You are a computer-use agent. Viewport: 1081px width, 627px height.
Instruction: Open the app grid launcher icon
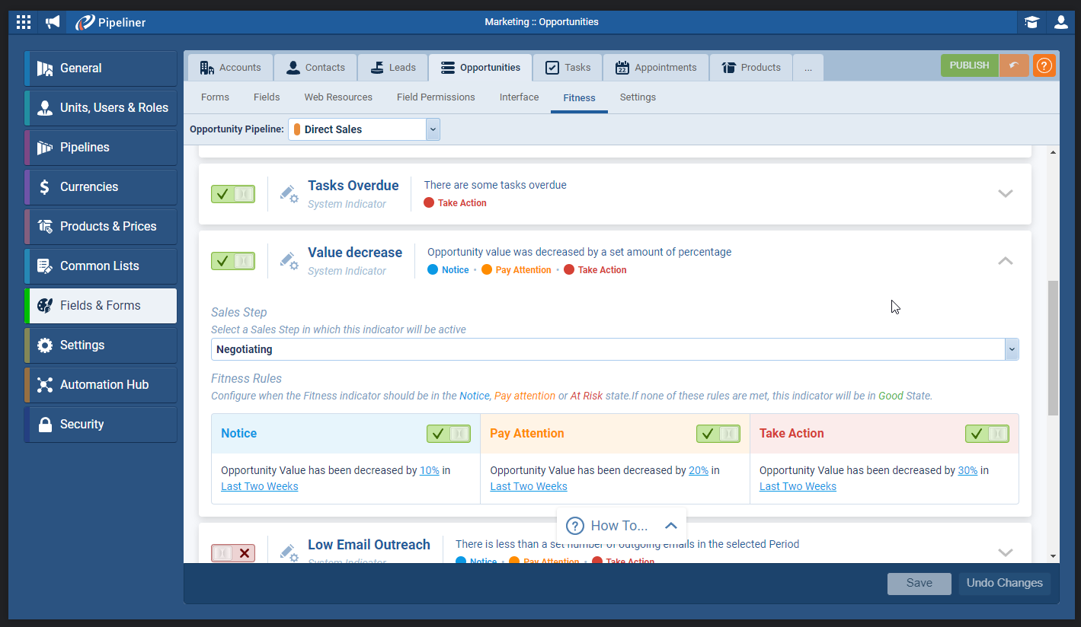(24, 22)
